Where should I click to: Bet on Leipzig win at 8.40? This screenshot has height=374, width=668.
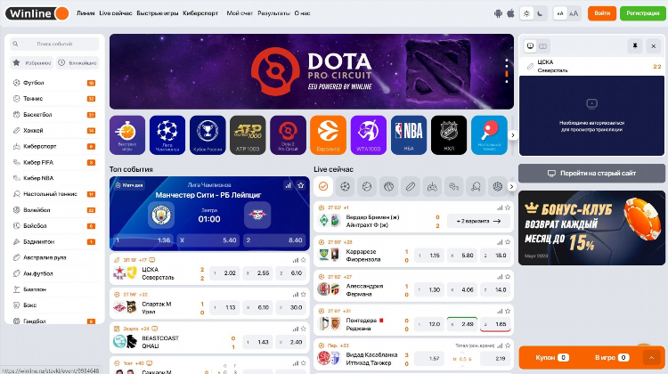pos(275,240)
